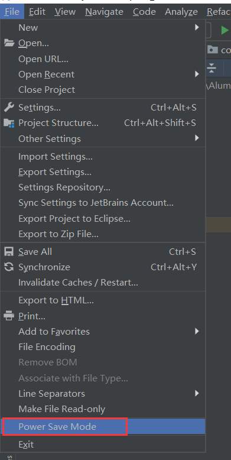
Task: Select Export to Zip File
Action: click(103, 234)
